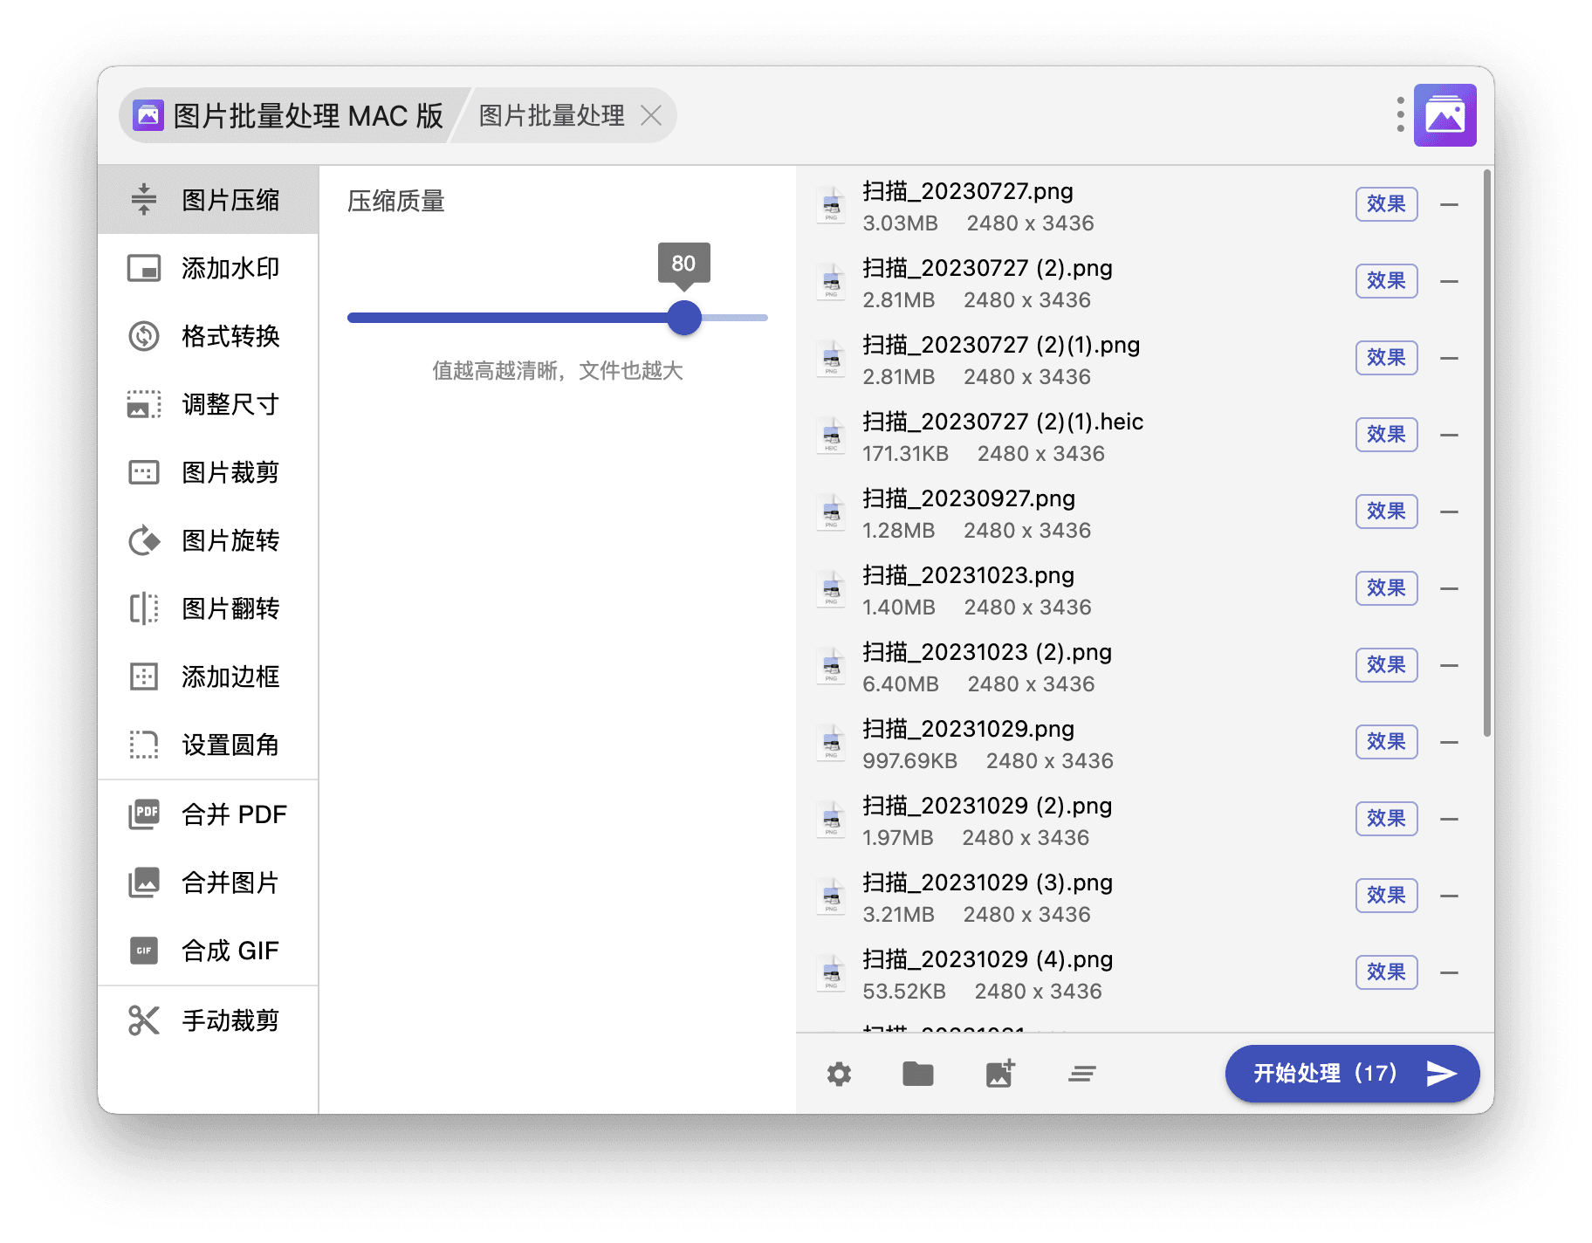Remove 扫描_20230727.png with minus icon

[1450, 205]
